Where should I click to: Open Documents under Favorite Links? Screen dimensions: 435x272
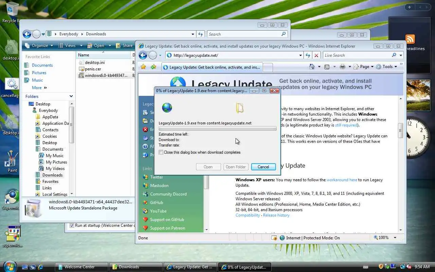pyautogui.click(x=42, y=65)
